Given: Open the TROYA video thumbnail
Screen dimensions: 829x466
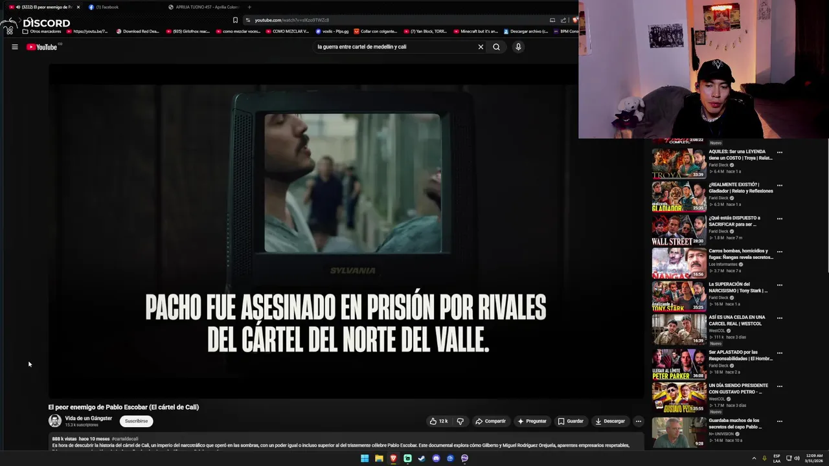Looking at the screenshot, I should tap(679, 164).
